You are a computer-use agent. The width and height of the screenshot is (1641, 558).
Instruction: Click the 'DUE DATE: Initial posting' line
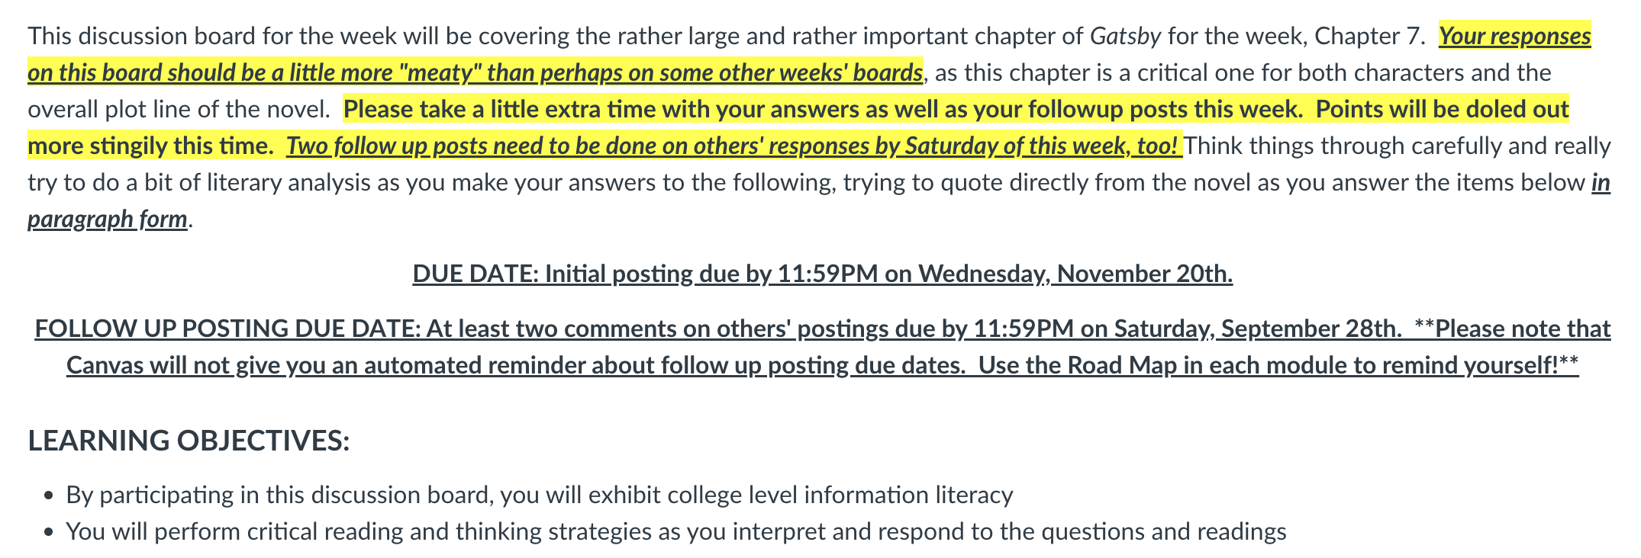coord(823,274)
